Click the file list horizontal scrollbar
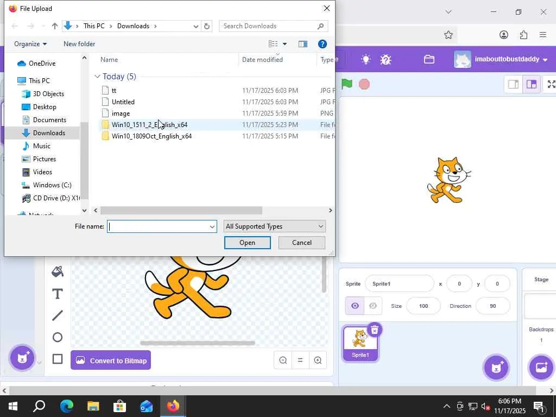 click(x=181, y=210)
